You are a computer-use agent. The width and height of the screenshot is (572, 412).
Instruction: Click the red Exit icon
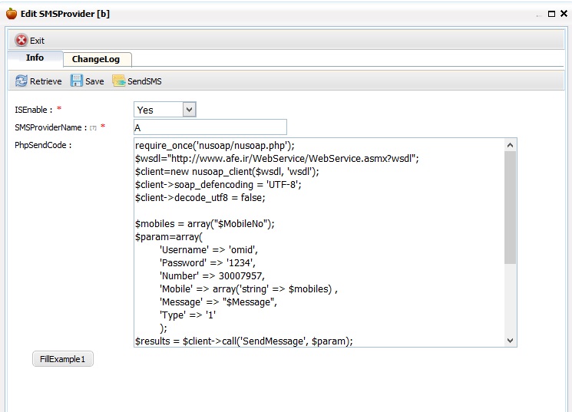[x=21, y=40]
